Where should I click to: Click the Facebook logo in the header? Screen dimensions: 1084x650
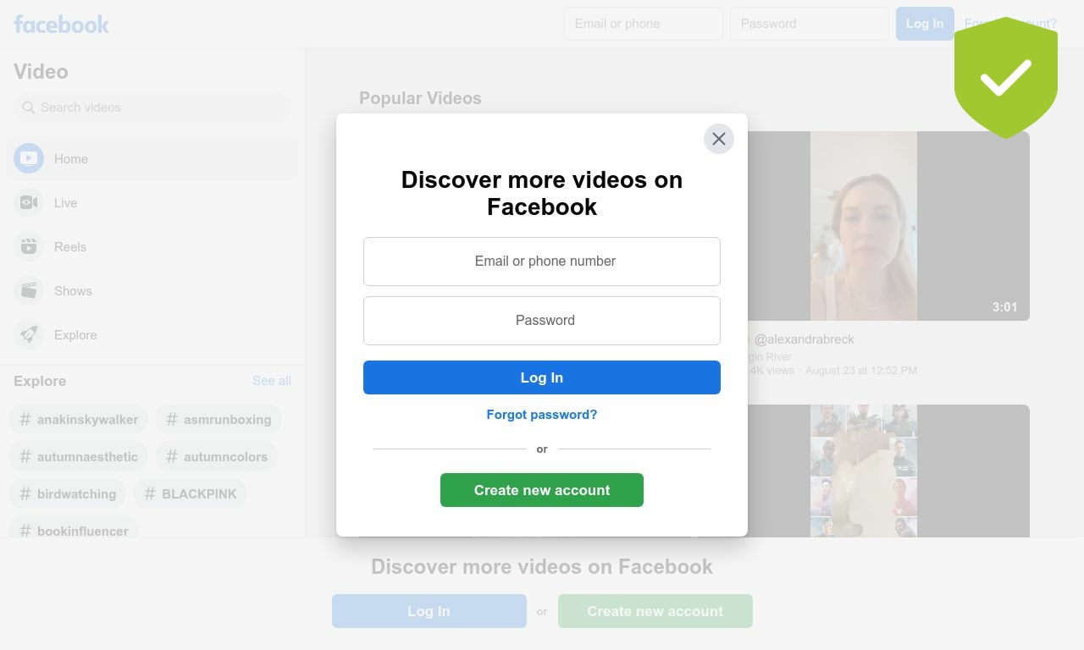tap(61, 24)
